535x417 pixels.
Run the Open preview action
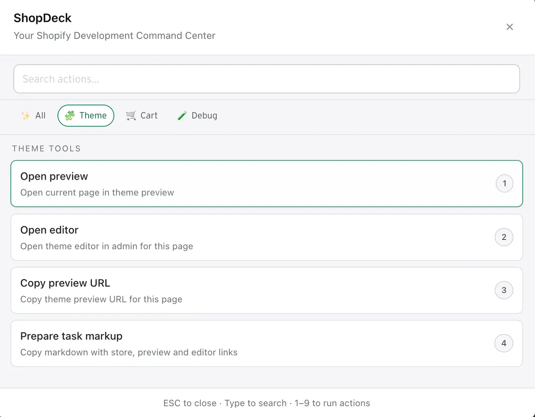tap(266, 183)
